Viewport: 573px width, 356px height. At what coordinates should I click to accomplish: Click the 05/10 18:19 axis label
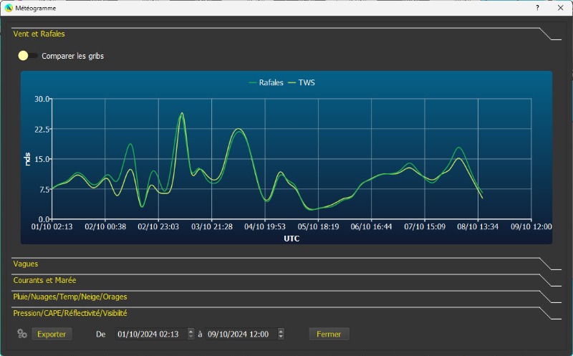pyautogui.click(x=318, y=226)
